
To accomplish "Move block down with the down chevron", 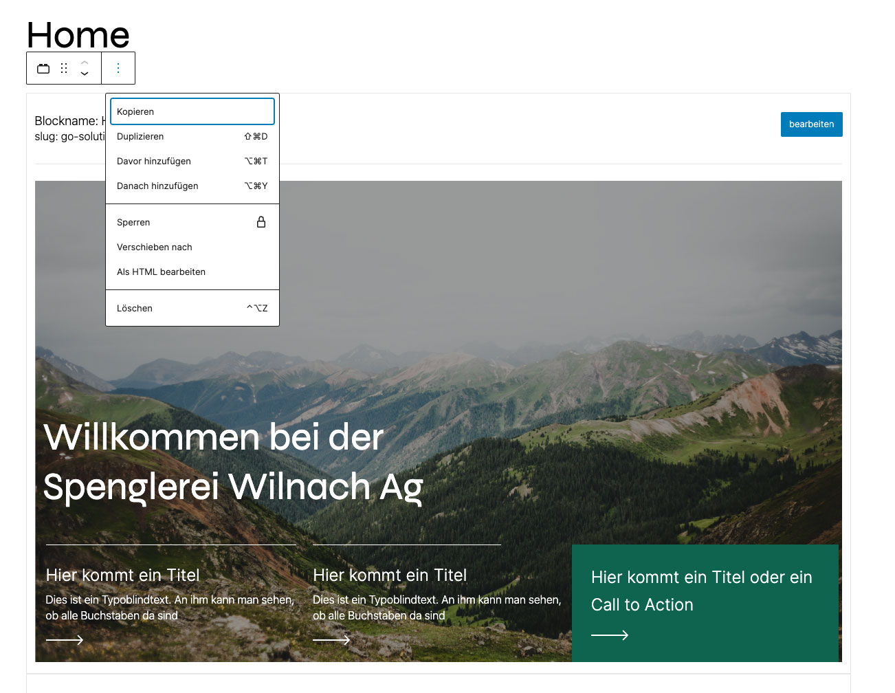I will click(x=85, y=74).
